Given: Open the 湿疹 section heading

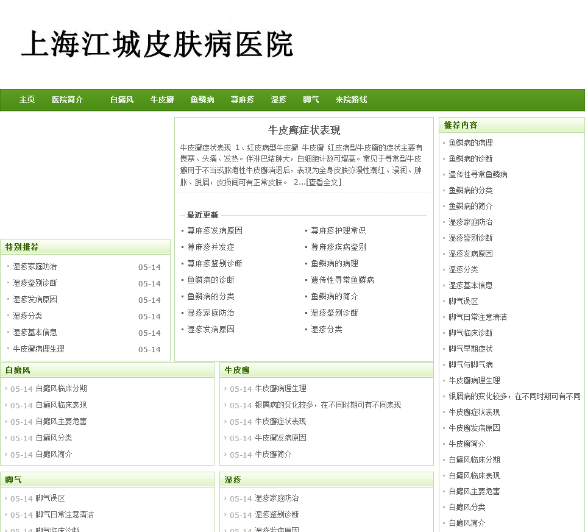Looking at the screenshot, I should pos(233,480).
